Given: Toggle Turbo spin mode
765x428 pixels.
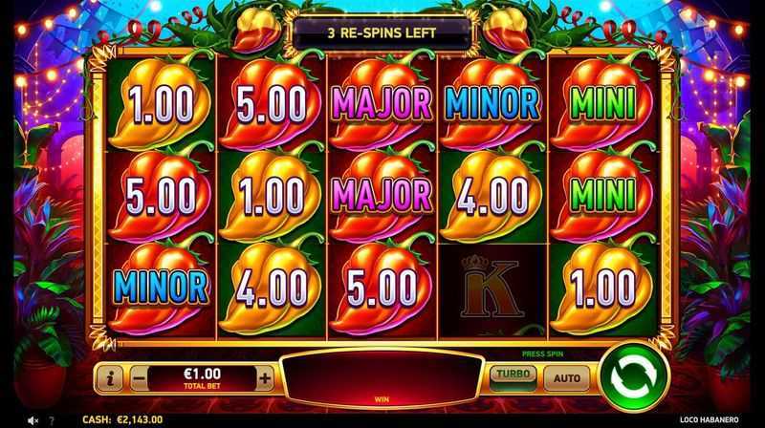Looking at the screenshot, I should click(x=513, y=376).
